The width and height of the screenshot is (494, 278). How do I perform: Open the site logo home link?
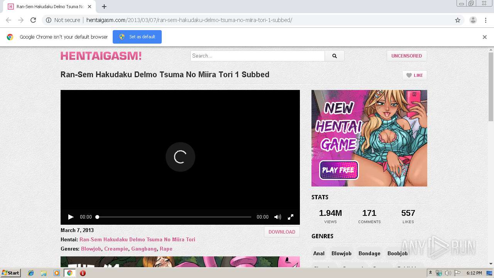pos(101,56)
